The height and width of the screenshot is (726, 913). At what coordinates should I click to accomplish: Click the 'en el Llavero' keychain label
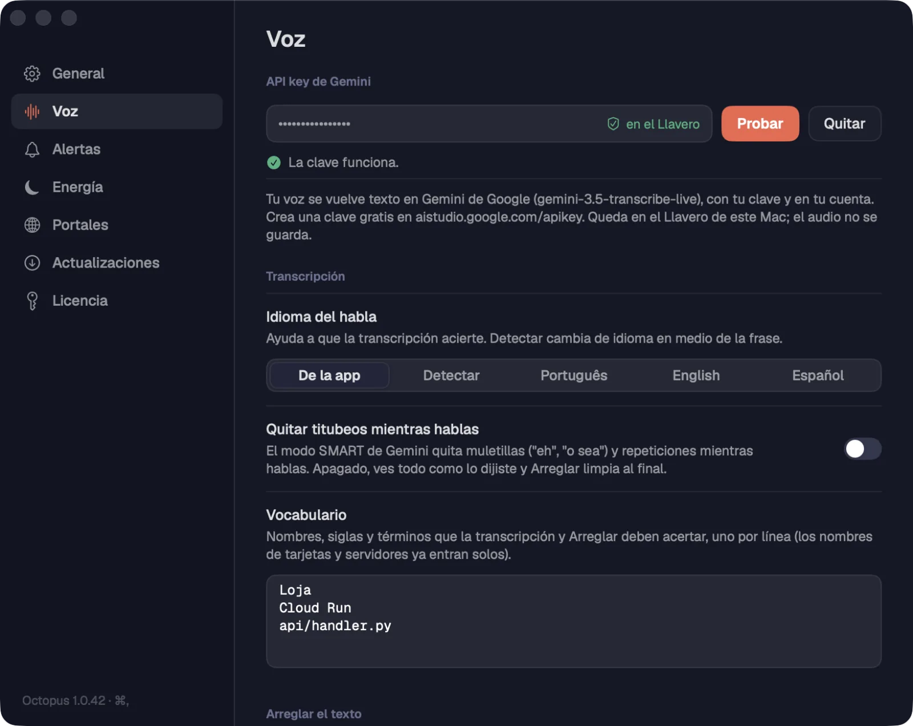click(x=662, y=124)
